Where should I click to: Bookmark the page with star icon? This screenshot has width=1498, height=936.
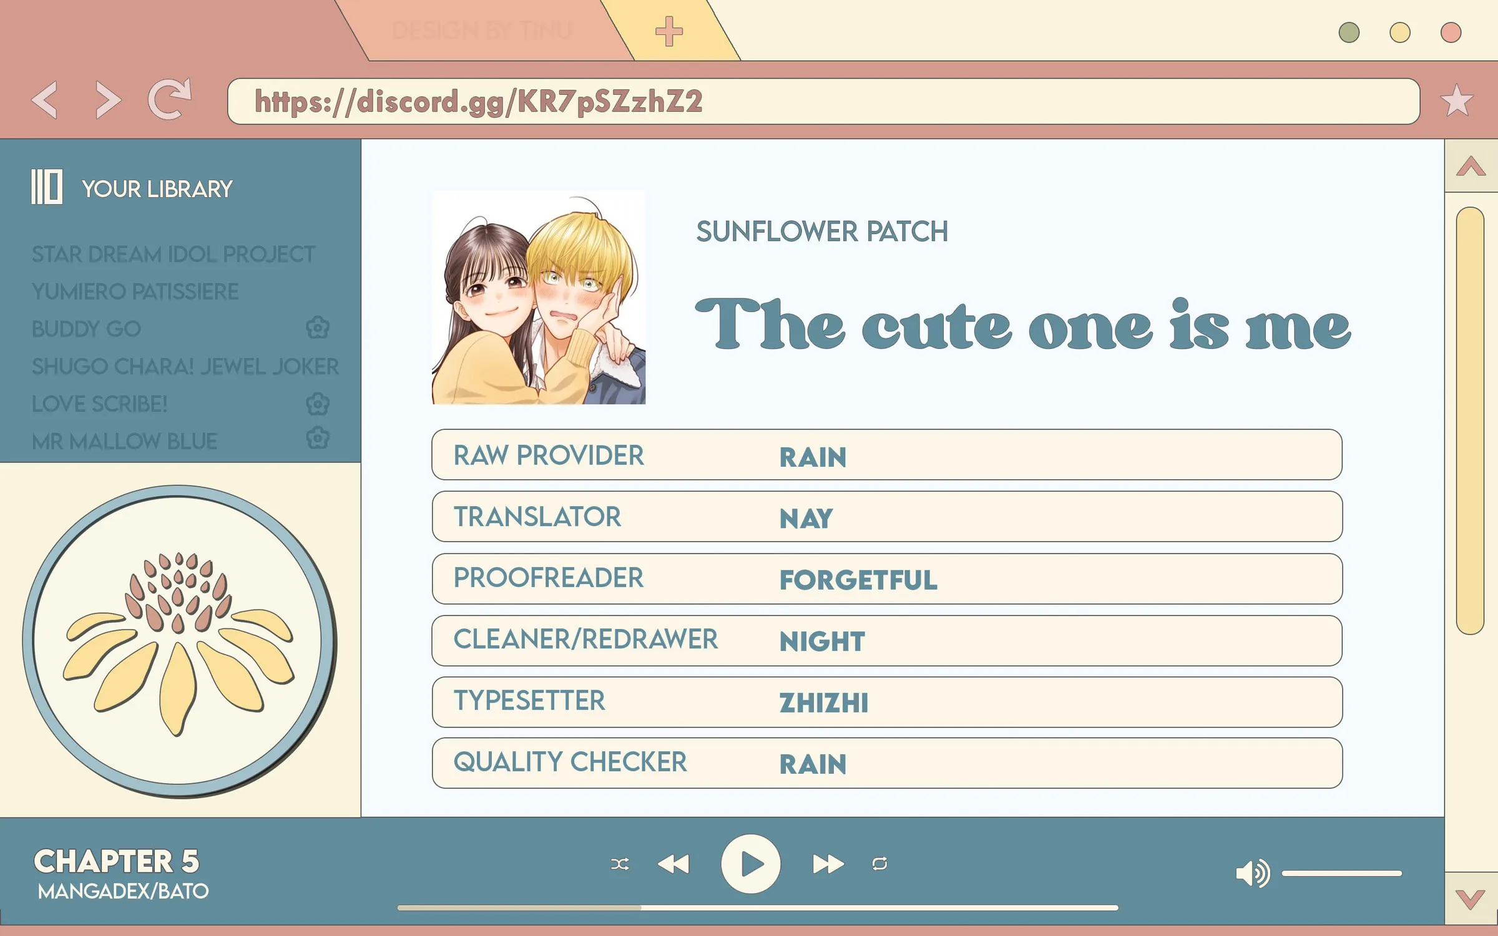click(1457, 100)
